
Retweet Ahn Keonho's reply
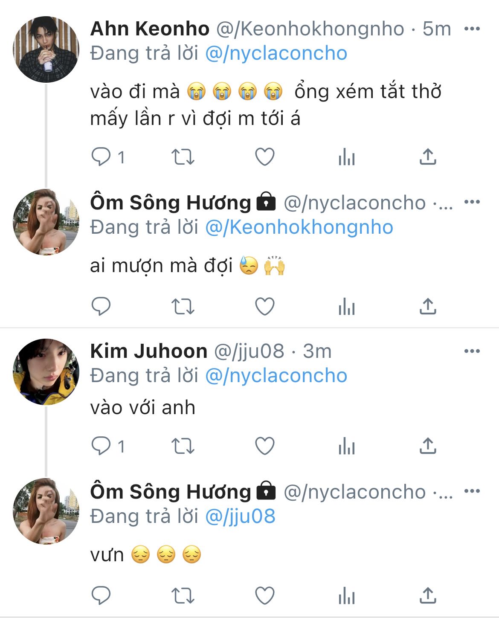point(183,157)
